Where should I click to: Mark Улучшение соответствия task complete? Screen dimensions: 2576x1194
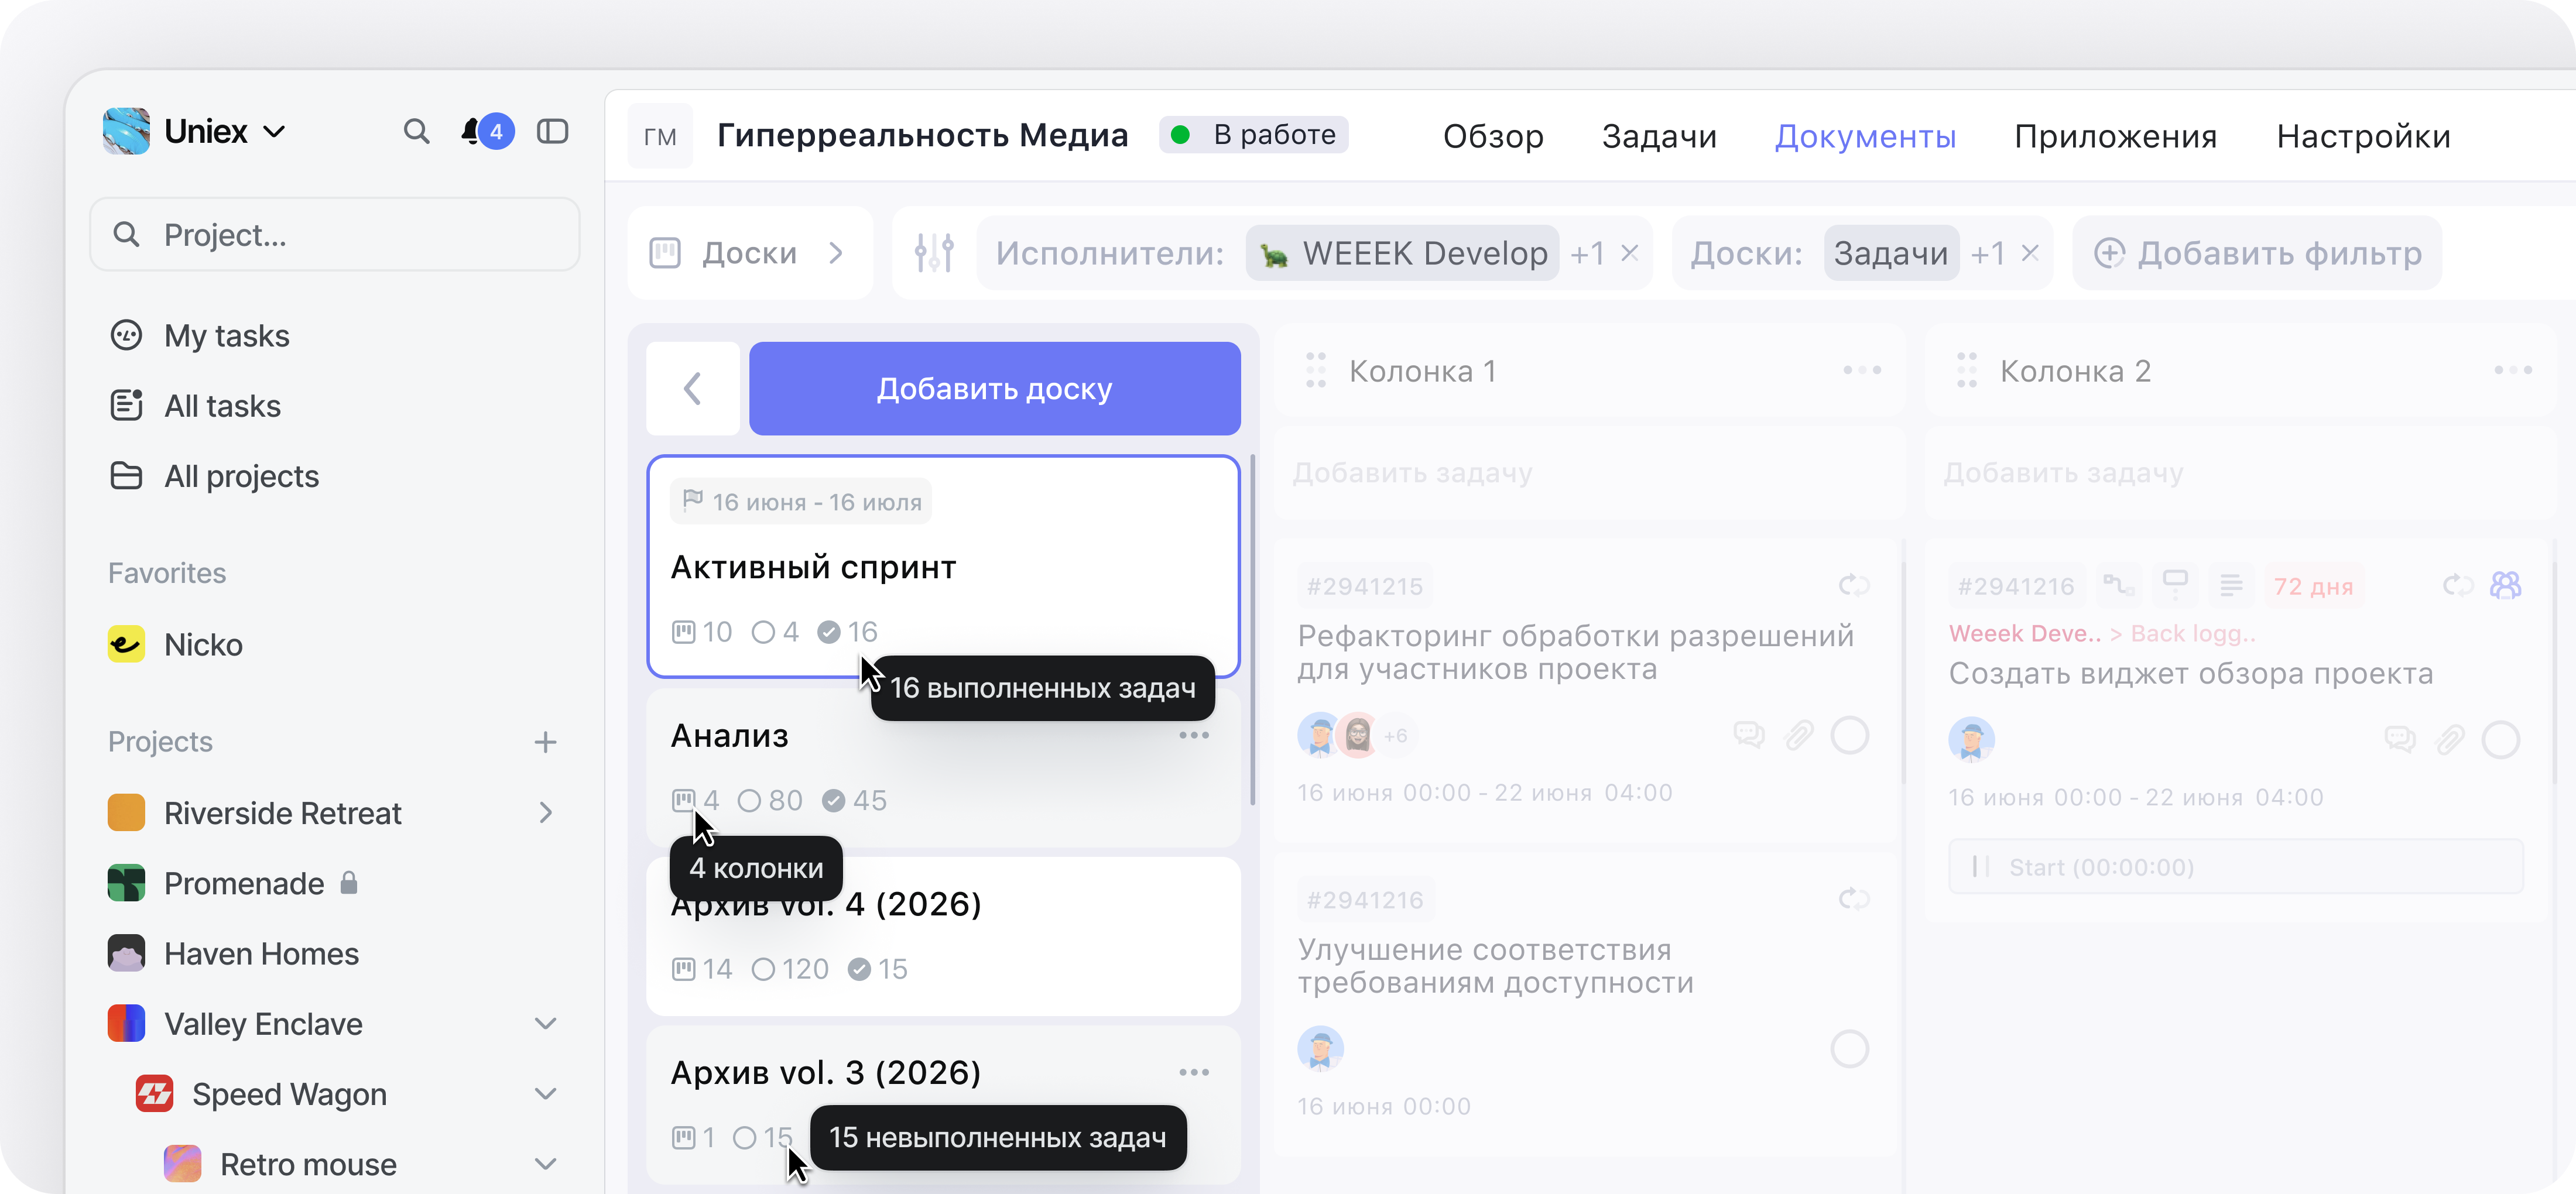1850,1049
